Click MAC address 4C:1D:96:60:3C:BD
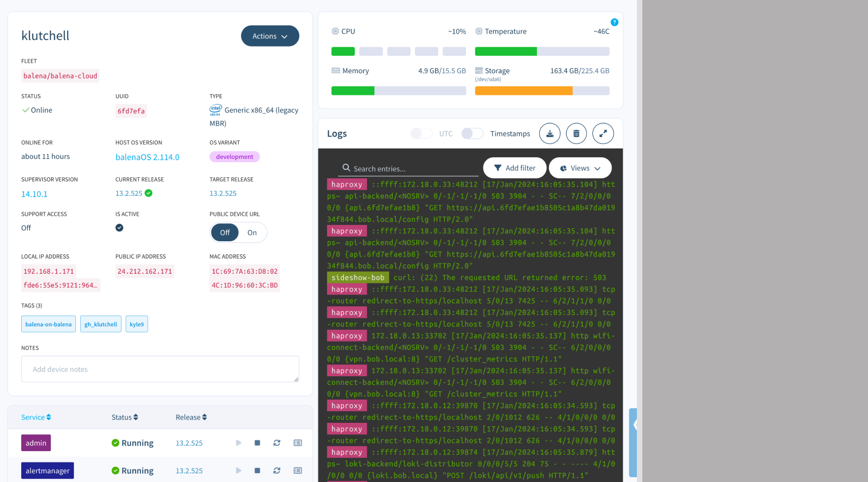The height and width of the screenshot is (482, 868). pos(245,285)
